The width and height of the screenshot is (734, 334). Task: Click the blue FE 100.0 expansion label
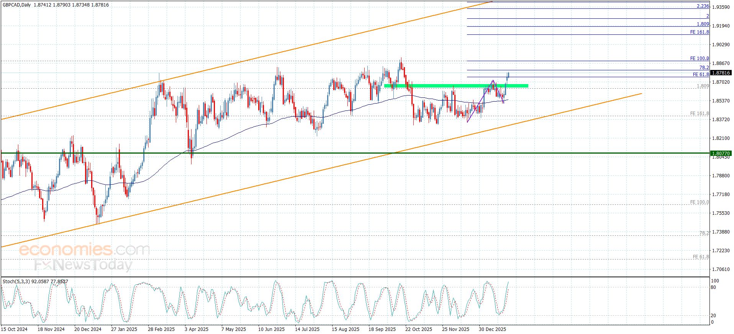(x=699, y=58)
